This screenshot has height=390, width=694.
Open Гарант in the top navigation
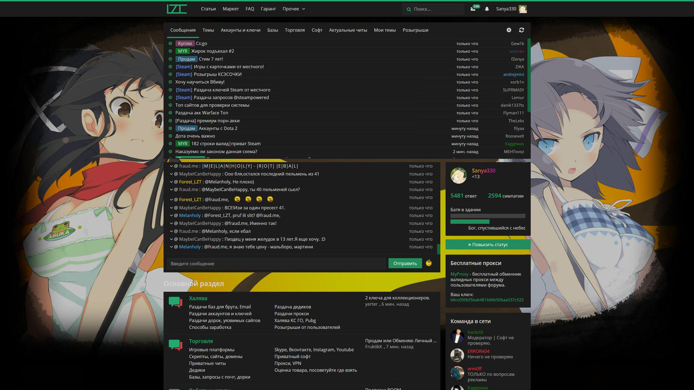268,9
